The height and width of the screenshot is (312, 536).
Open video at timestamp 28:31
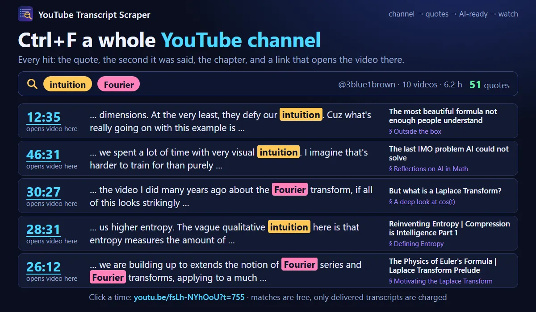click(43, 230)
